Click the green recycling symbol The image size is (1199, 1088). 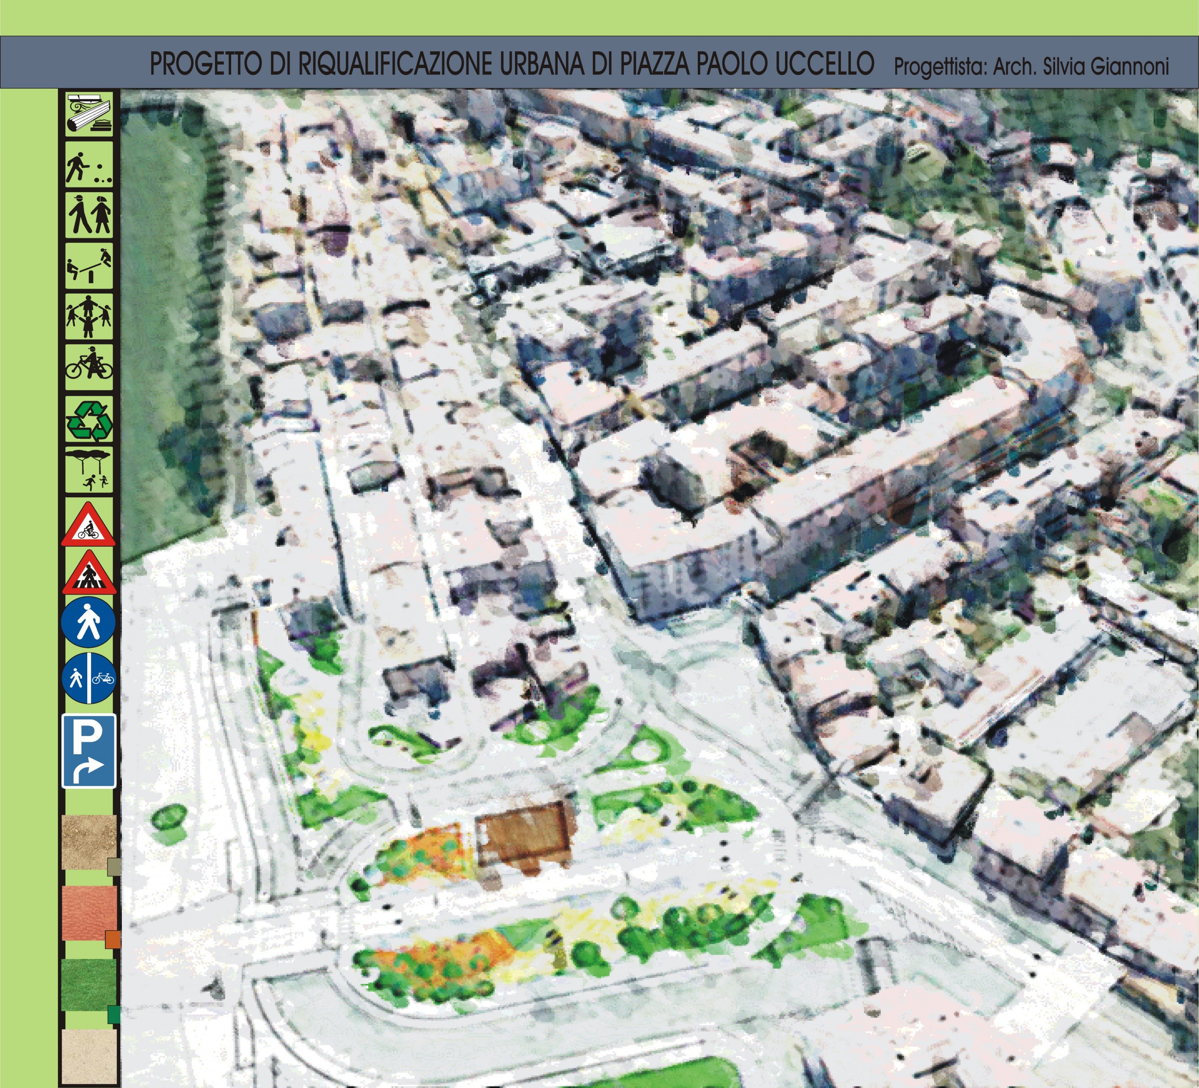88,419
